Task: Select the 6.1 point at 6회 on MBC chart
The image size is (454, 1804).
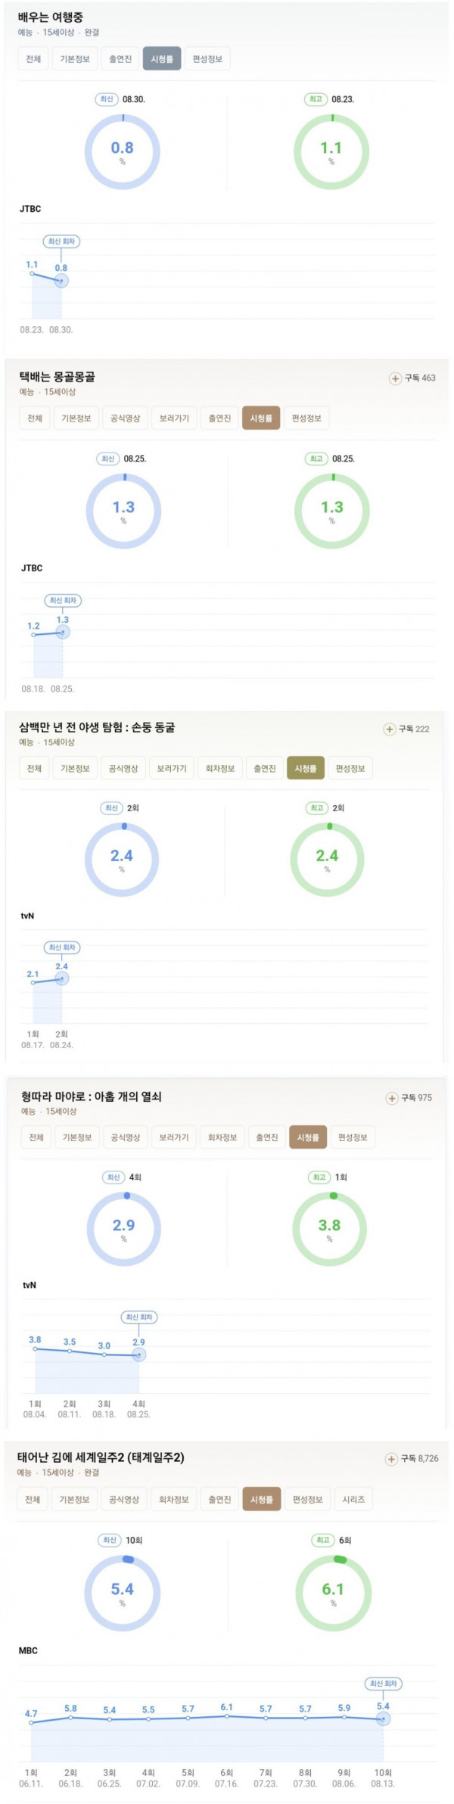Action: (x=227, y=1715)
